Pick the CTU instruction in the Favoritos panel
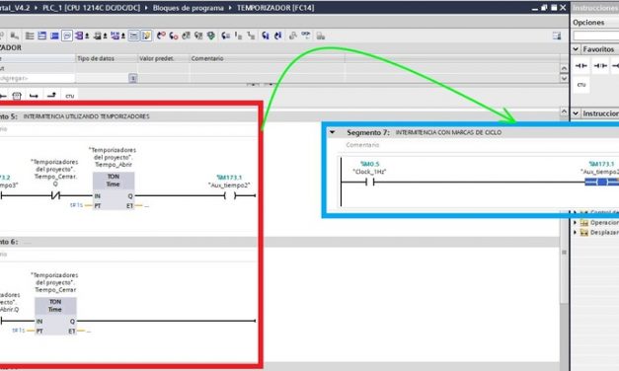 tap(581, 85)
